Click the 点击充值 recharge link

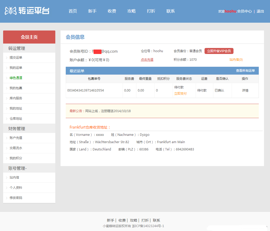(147, 60)
